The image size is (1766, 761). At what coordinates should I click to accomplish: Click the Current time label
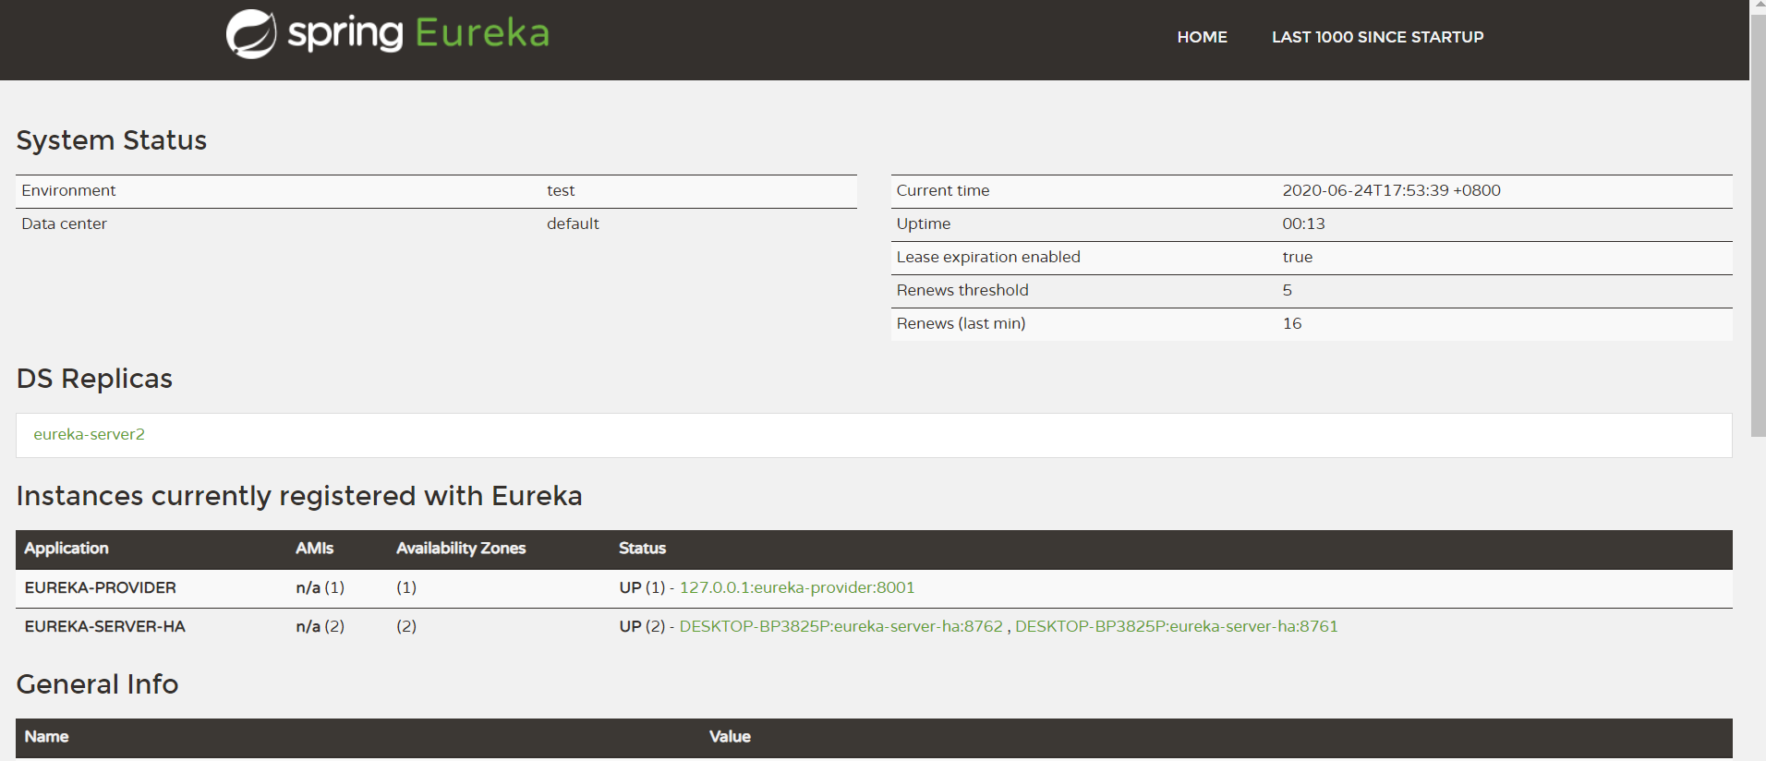coord(943,190)
